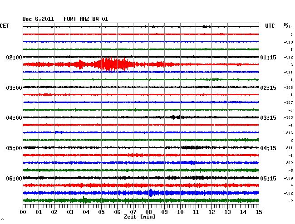Select the DC offset value '-2'
Screen dimensions: 295x224
(x=290, y=201)
